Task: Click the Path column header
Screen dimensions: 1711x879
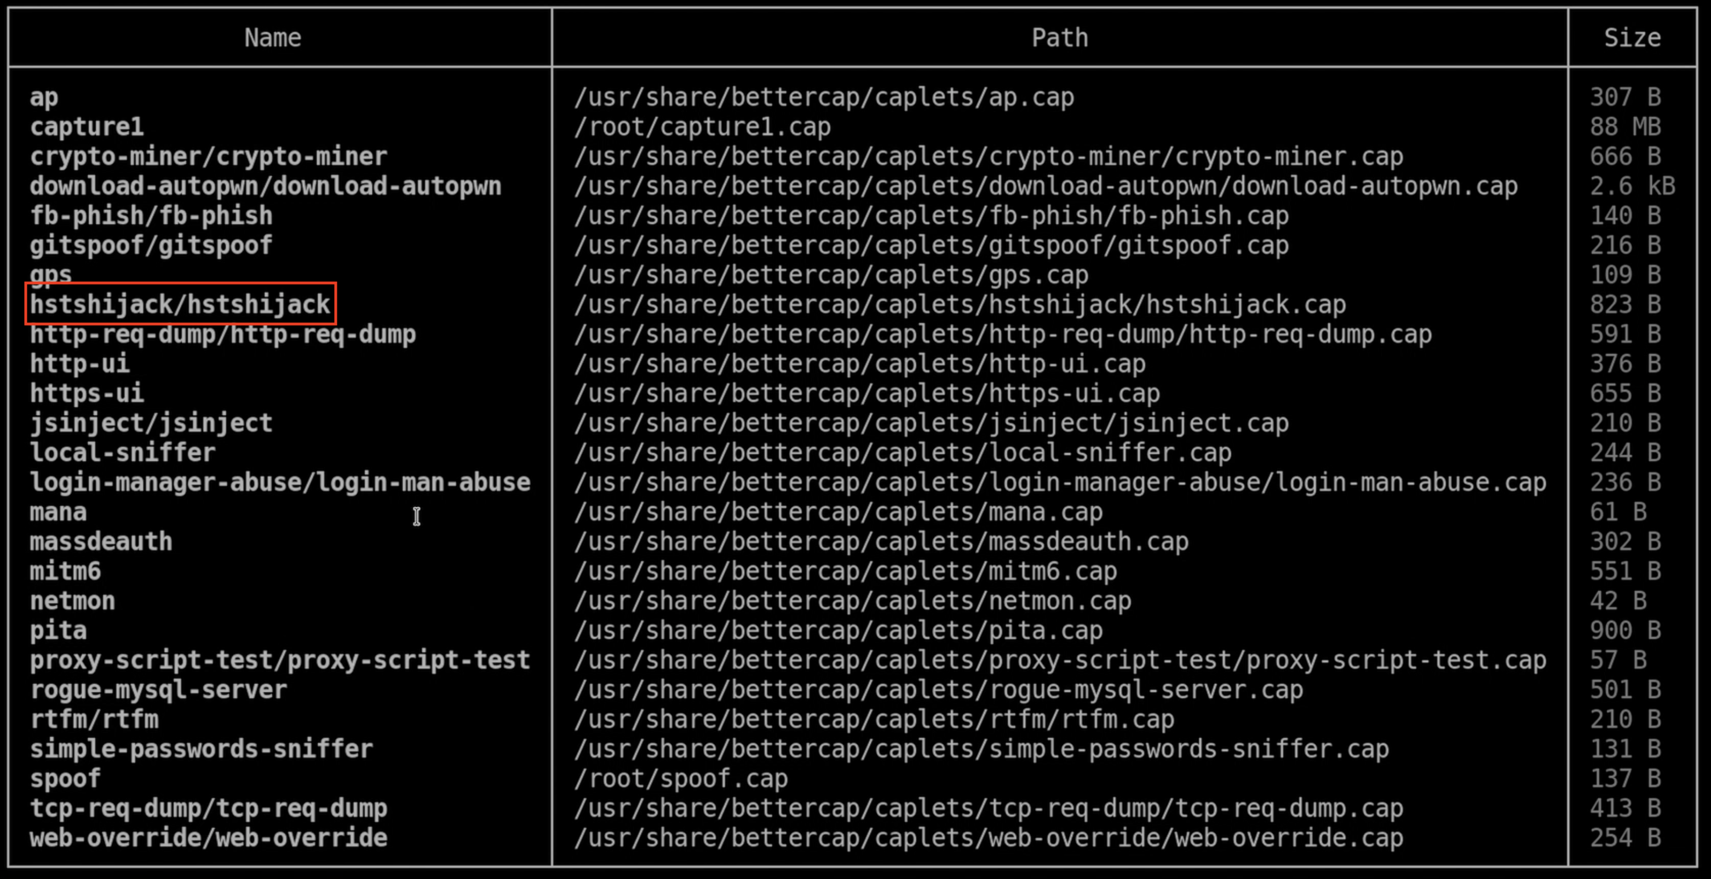Action: (x=1059, y=38)
